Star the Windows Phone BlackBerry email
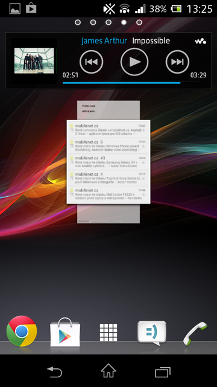This screenshot has width=217, height=387. tap(143, 146)
